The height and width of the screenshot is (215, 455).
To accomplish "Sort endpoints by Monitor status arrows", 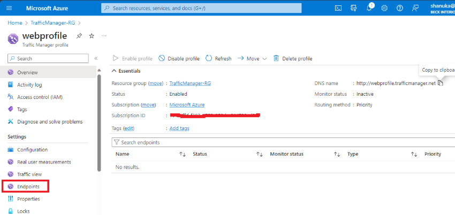I will click(x=337, y=155).
